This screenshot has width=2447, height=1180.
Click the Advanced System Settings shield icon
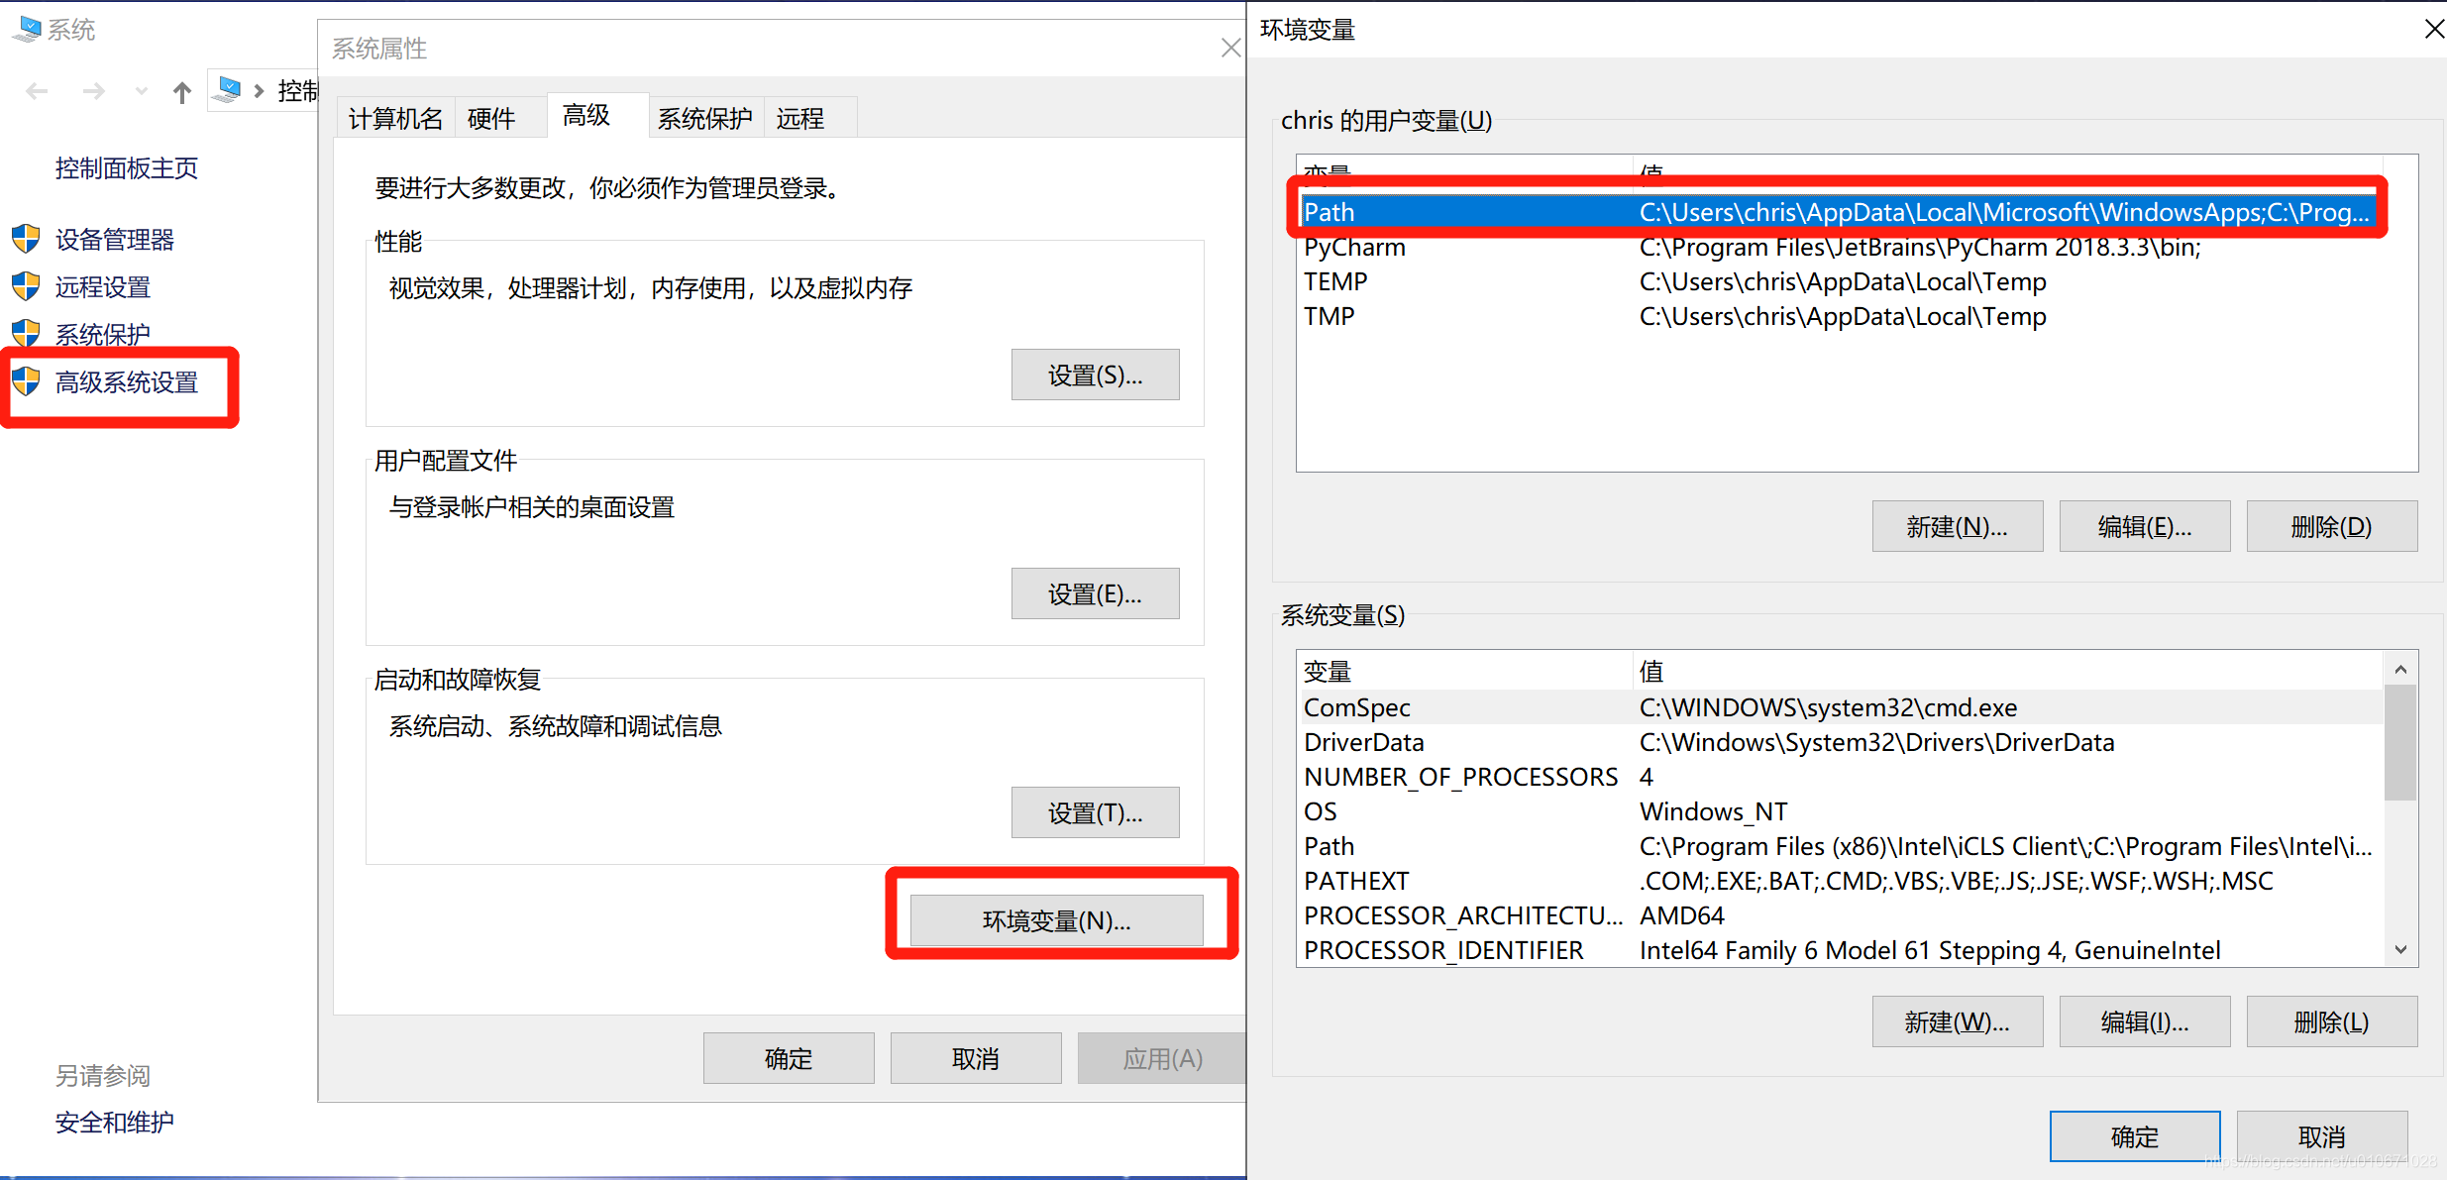[26, 381]
